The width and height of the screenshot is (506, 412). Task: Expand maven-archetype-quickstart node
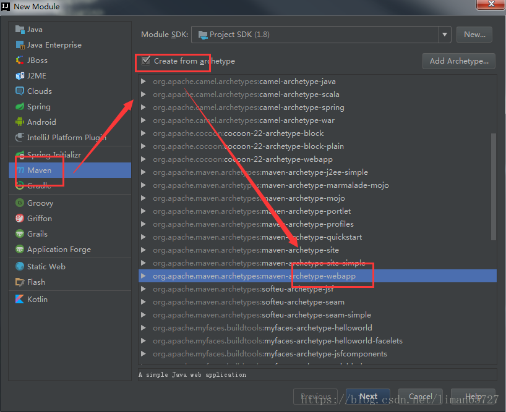point(144,237)
